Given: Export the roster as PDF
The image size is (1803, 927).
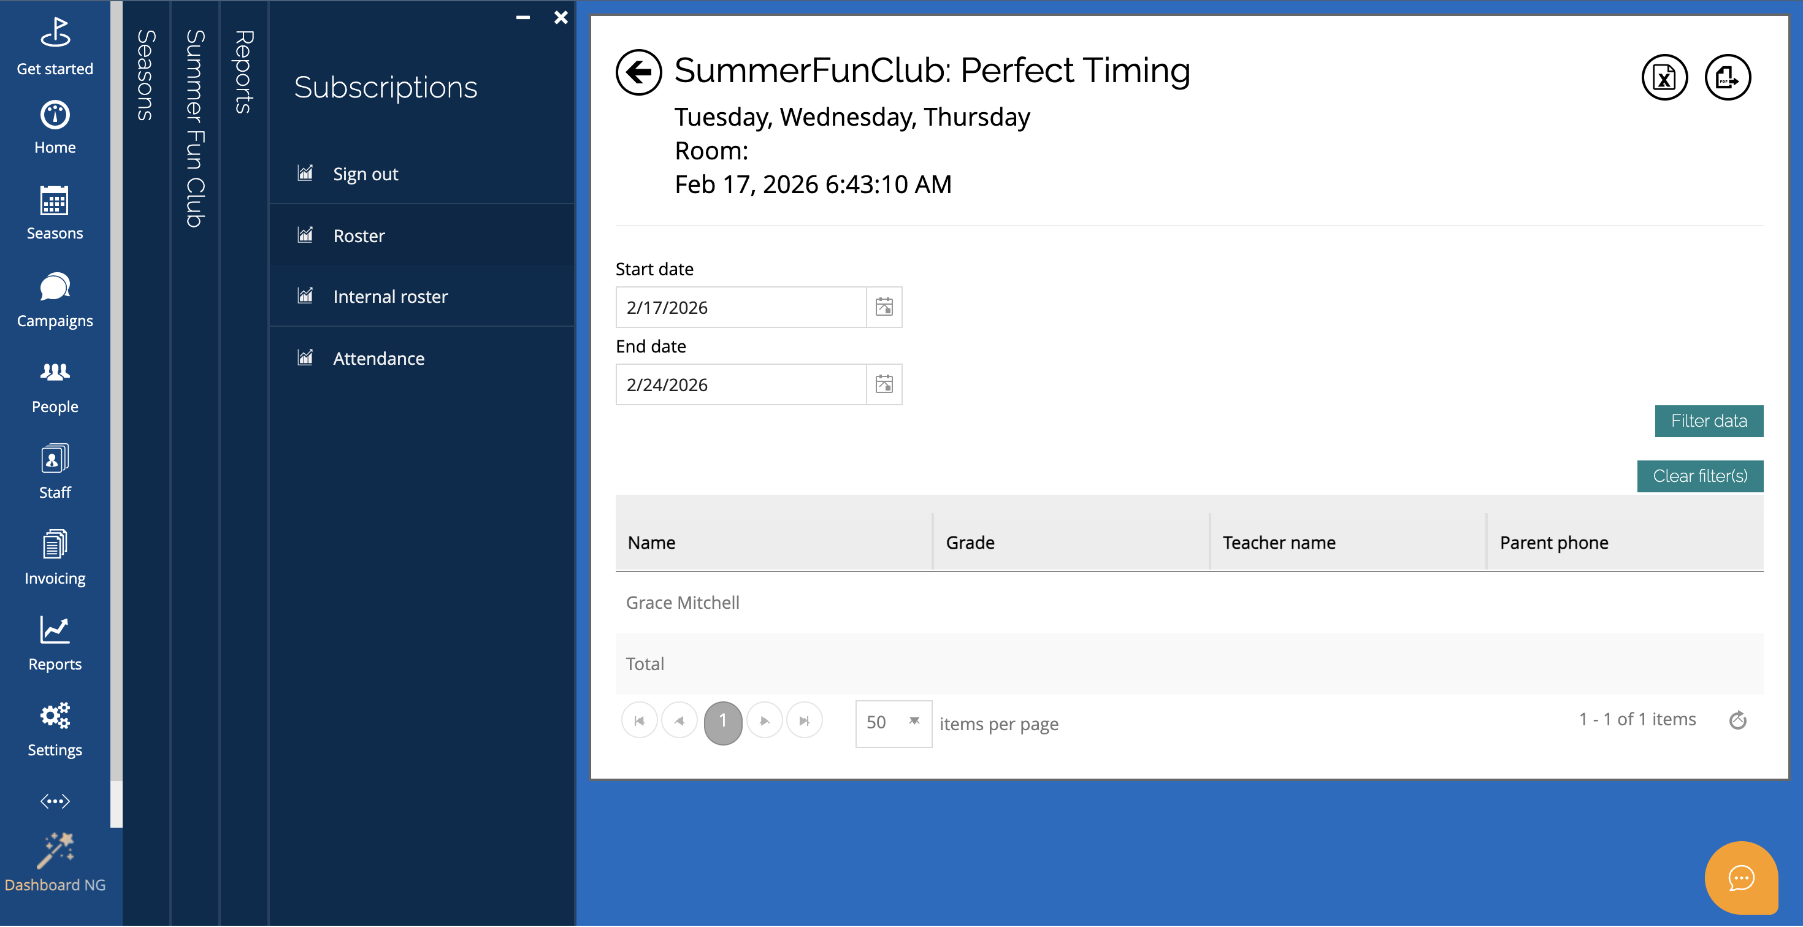Looking at the screenshot, I should (x=1727, y=77).
